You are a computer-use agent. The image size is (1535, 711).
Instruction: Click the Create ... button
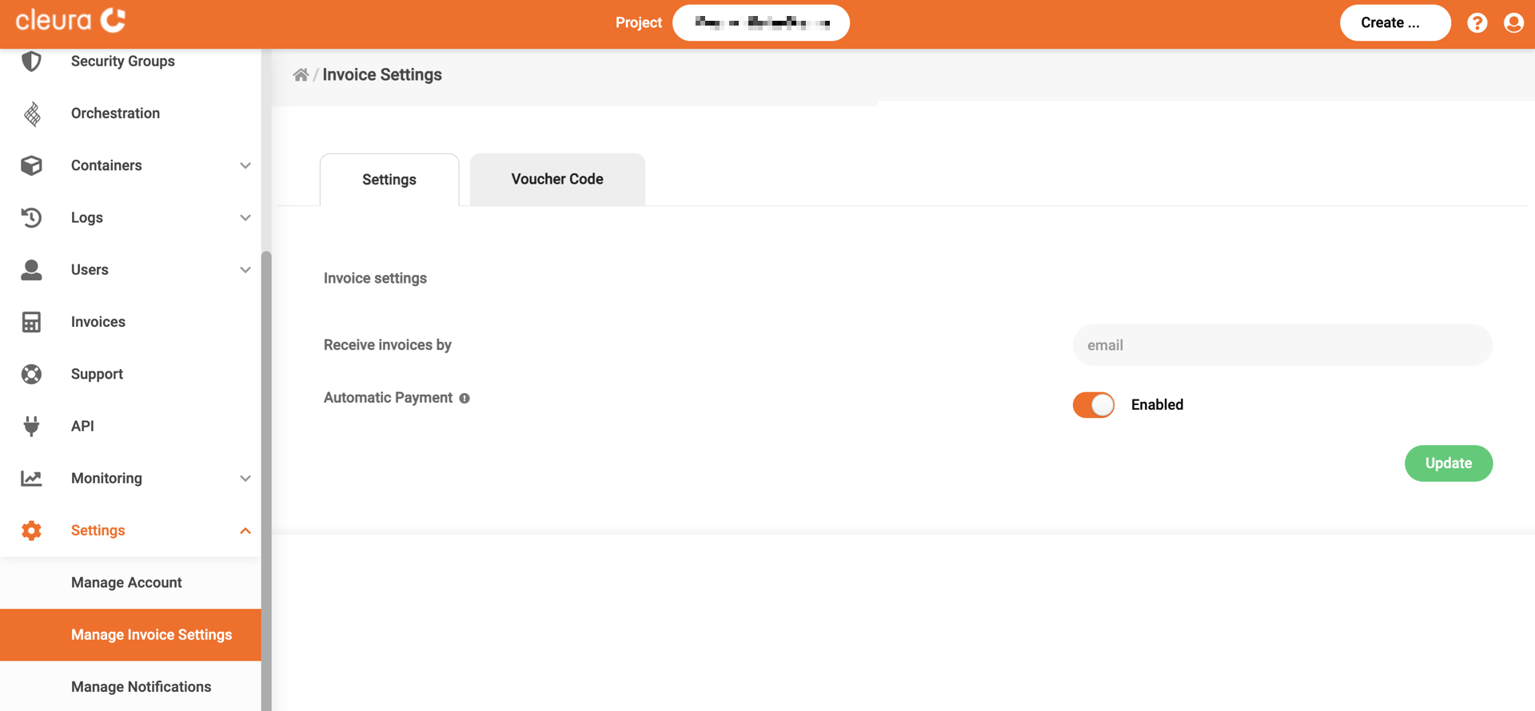tap(1394, 23)
